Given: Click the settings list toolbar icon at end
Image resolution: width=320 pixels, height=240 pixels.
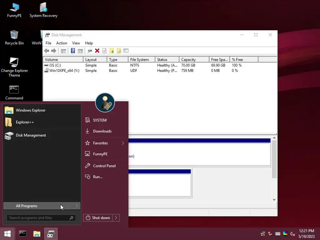Looking at the screenshot, I should (x=126, y=51).
